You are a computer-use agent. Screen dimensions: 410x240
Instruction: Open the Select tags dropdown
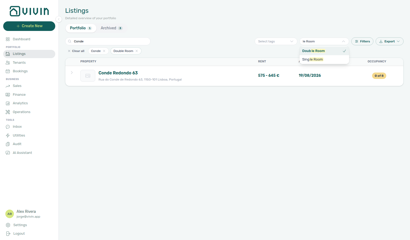276,41
